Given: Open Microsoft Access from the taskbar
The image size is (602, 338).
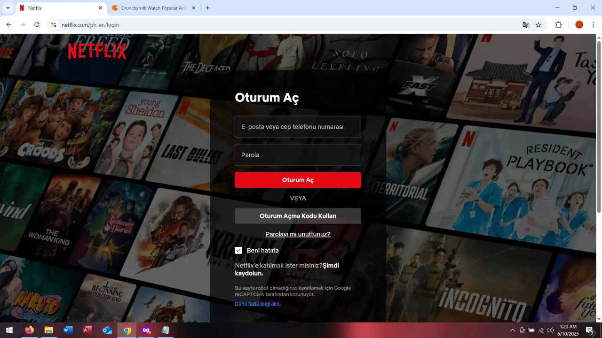Looking at the screenshot, I should pos(88,330).
